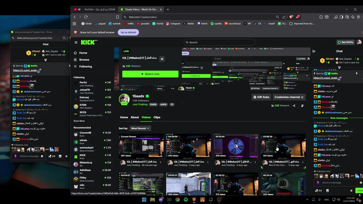Click the points infinity icon in main chat
This screenshot has height=204, width=363.
pos(318,191)
